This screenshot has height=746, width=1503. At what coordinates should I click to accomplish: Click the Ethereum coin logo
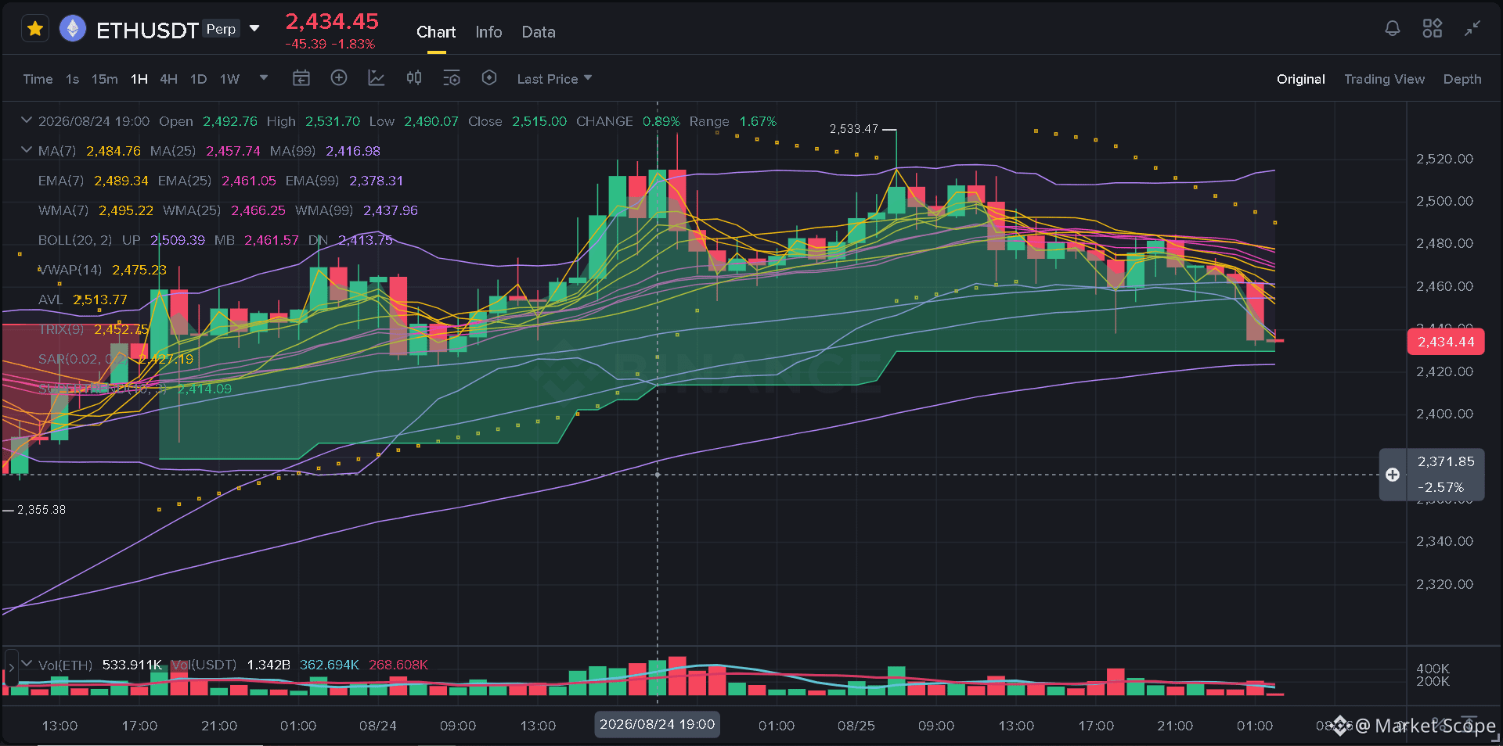[73, 29]
